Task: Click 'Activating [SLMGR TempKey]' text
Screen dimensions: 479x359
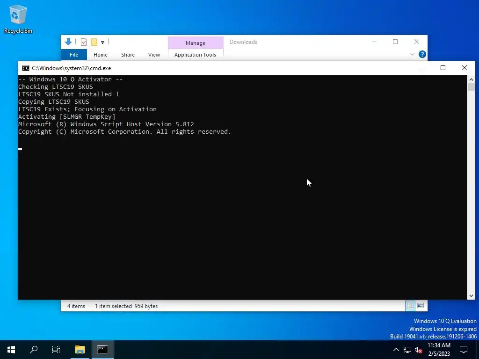Action: click(66, 116)
